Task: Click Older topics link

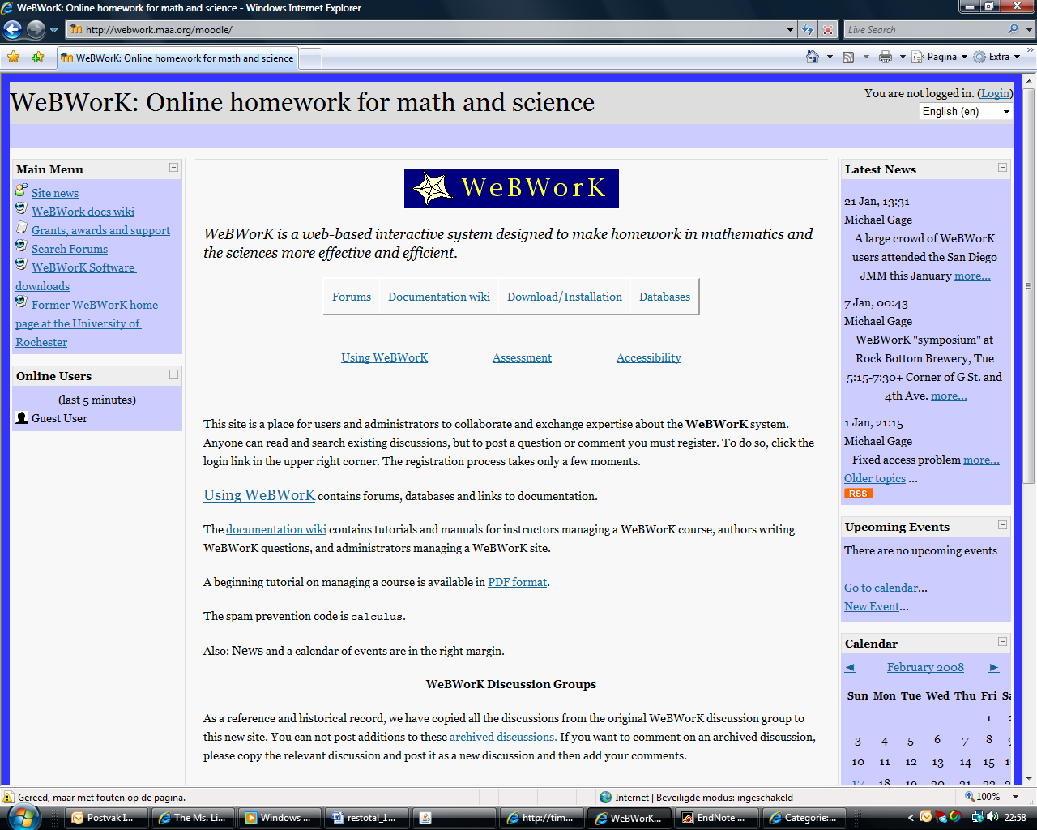Action: [875, 478]
